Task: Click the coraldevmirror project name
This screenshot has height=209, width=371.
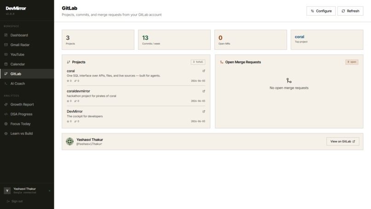Action: click(x=78, y=91)
